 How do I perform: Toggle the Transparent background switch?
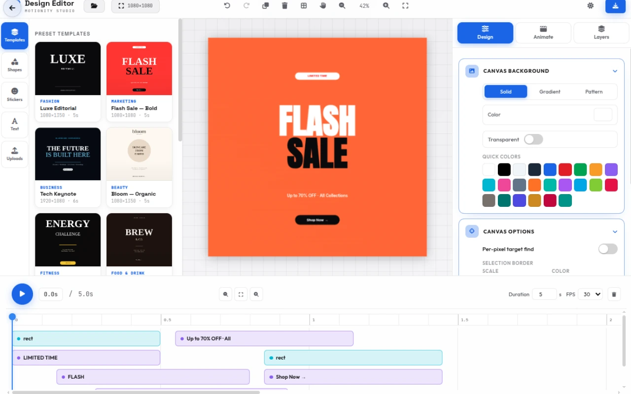(533, 139)
